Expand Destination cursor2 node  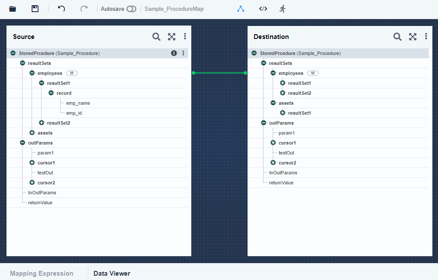(x=273, y=163)
